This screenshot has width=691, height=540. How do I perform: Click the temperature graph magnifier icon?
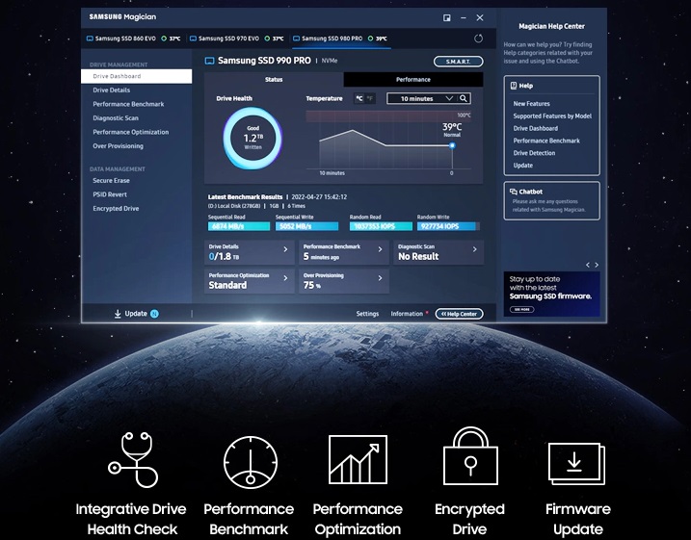click(464, 98)
